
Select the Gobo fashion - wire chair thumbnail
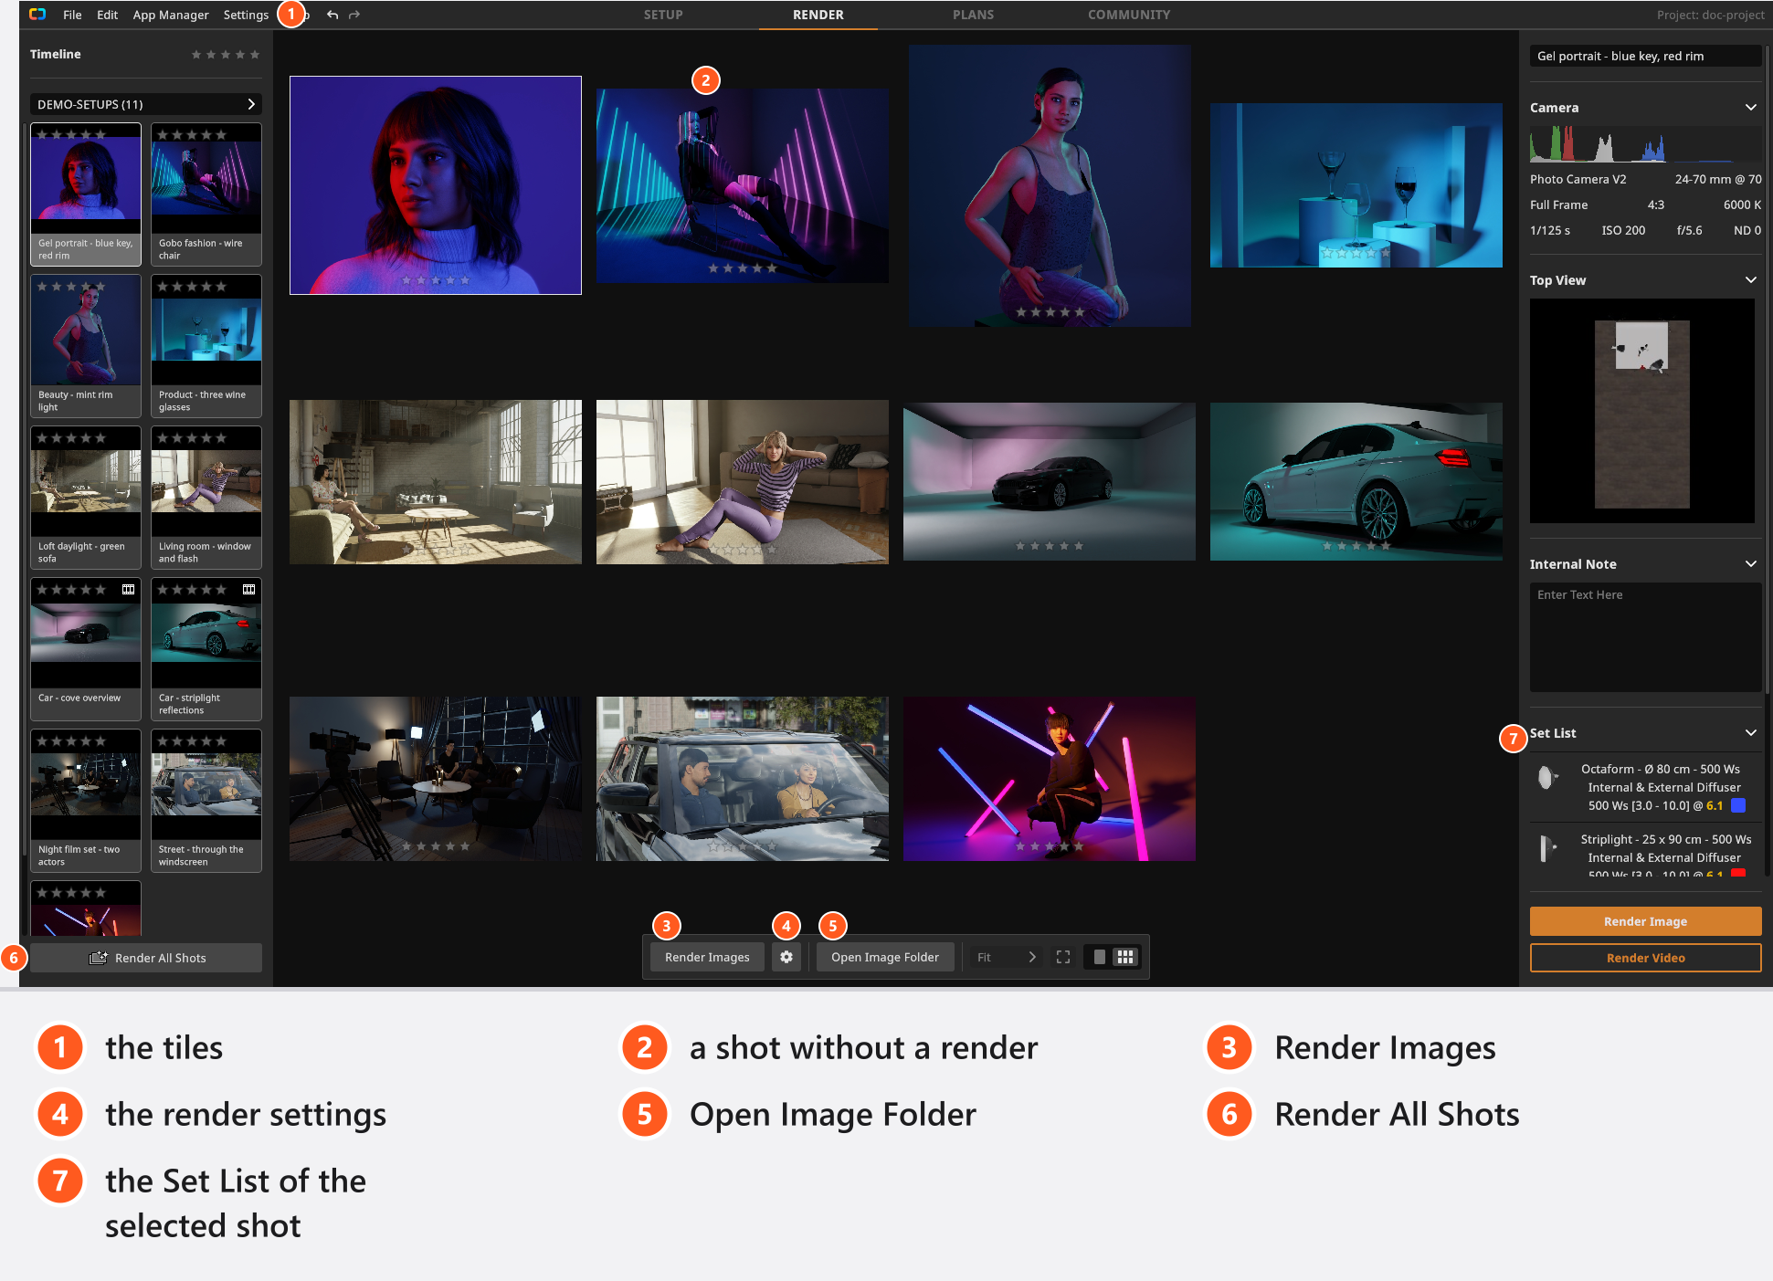[x=206, y=194]
